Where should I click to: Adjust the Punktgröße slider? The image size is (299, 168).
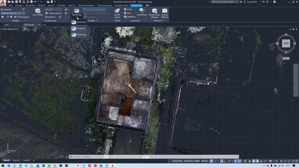tap(13, 9)
